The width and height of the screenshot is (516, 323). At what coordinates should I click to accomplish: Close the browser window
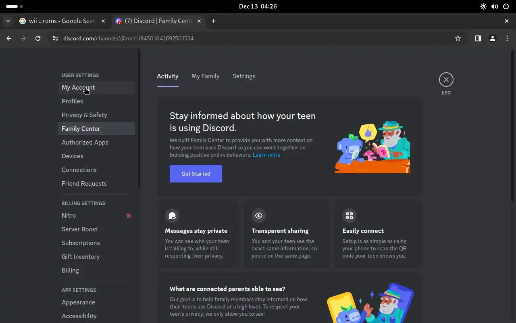click(x=507, y=21)
